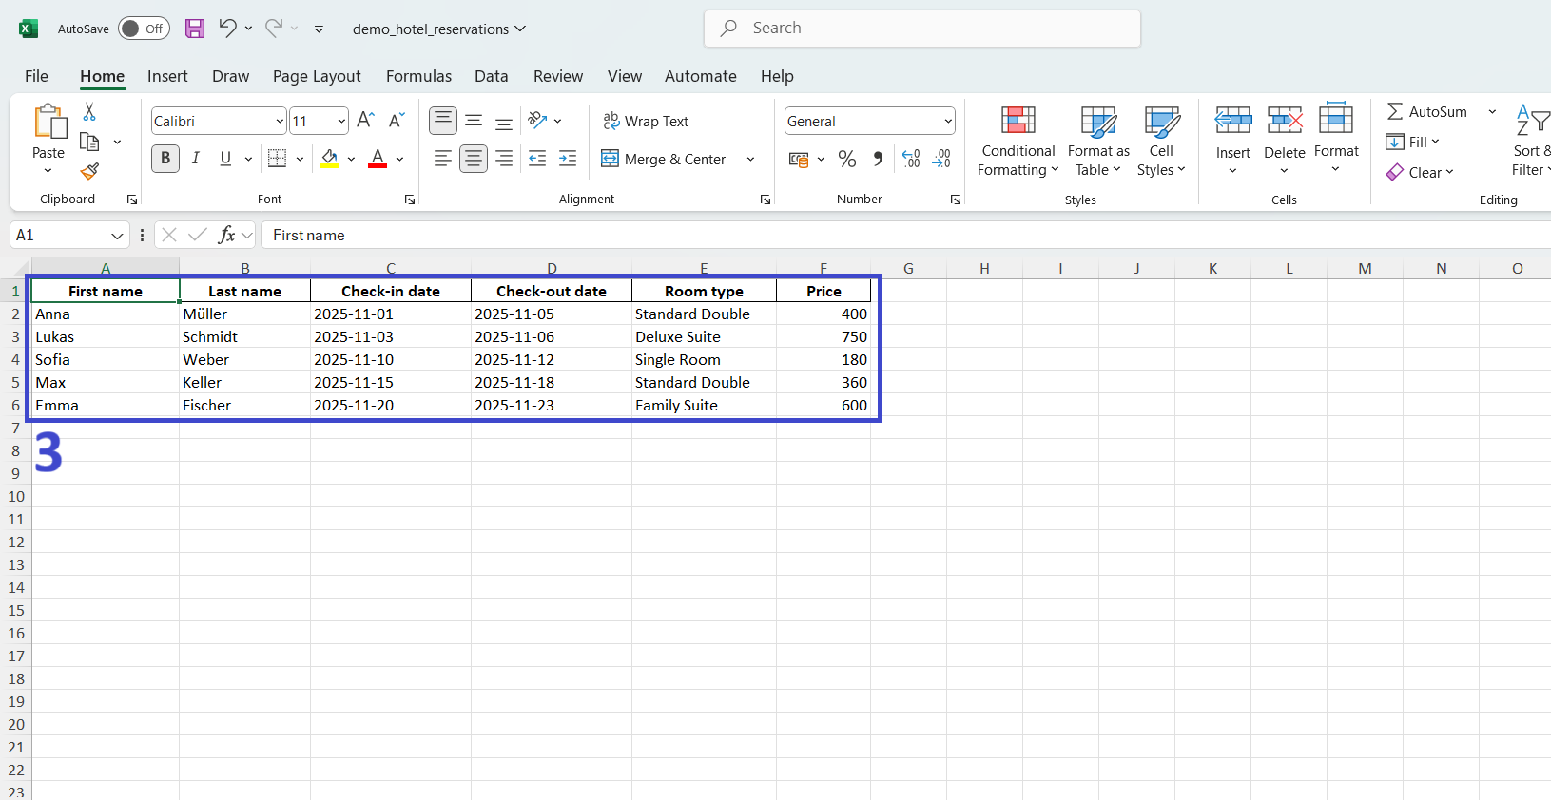1551x800 pixels.
Task: Click the Undo arrow icon
Action: click(x=227, y=28)
